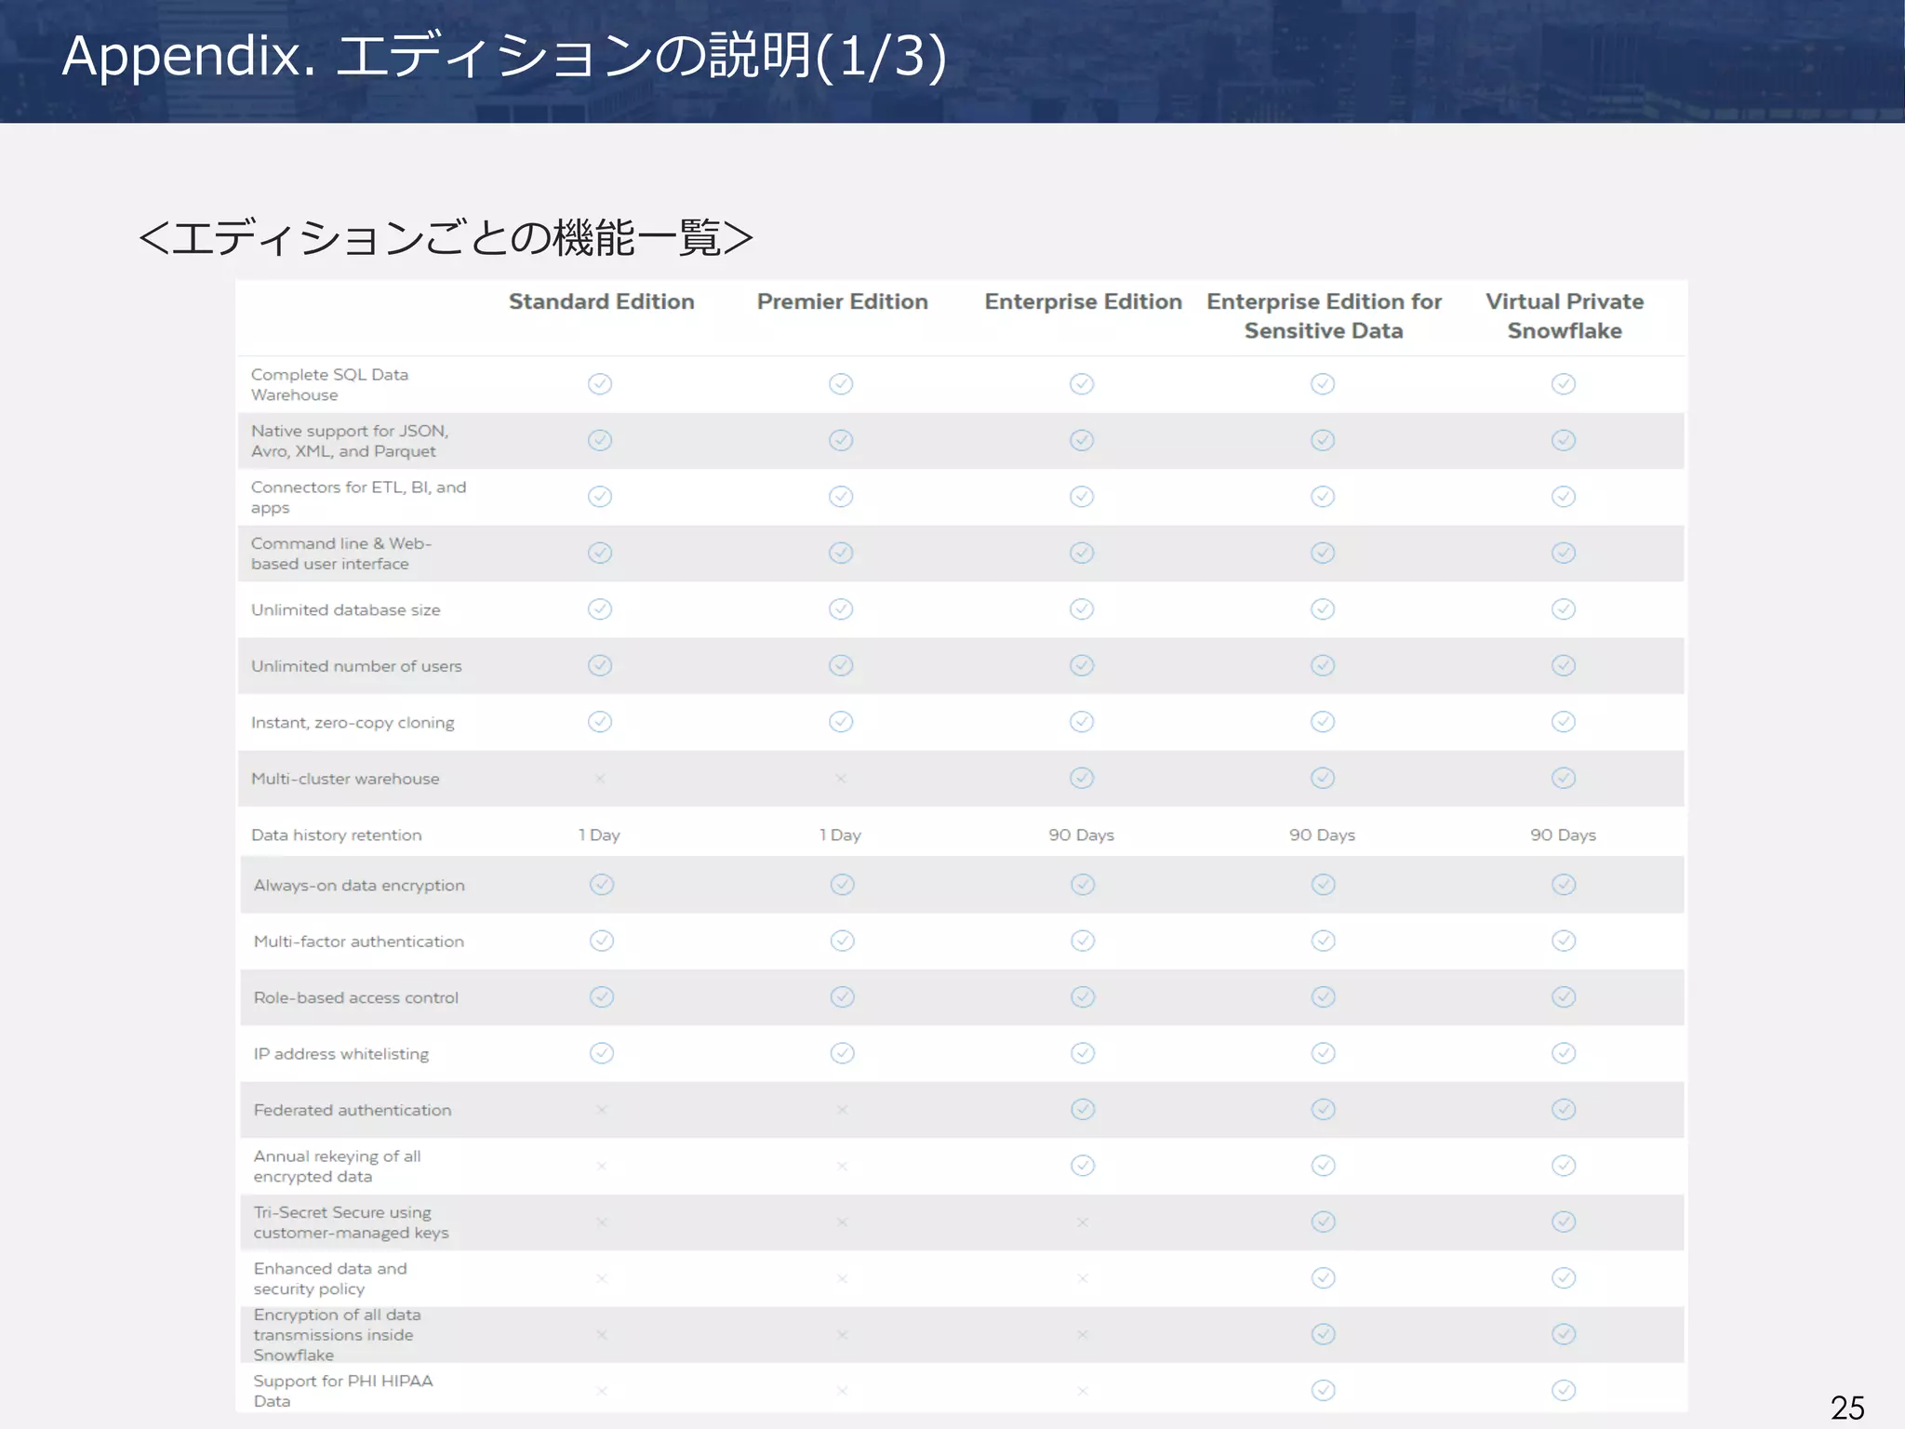The height and width of the screenshot is (1429, 1905).
Task: Click Unlimited number of users checkmark under Standard Edition
Action: point(600,665)
